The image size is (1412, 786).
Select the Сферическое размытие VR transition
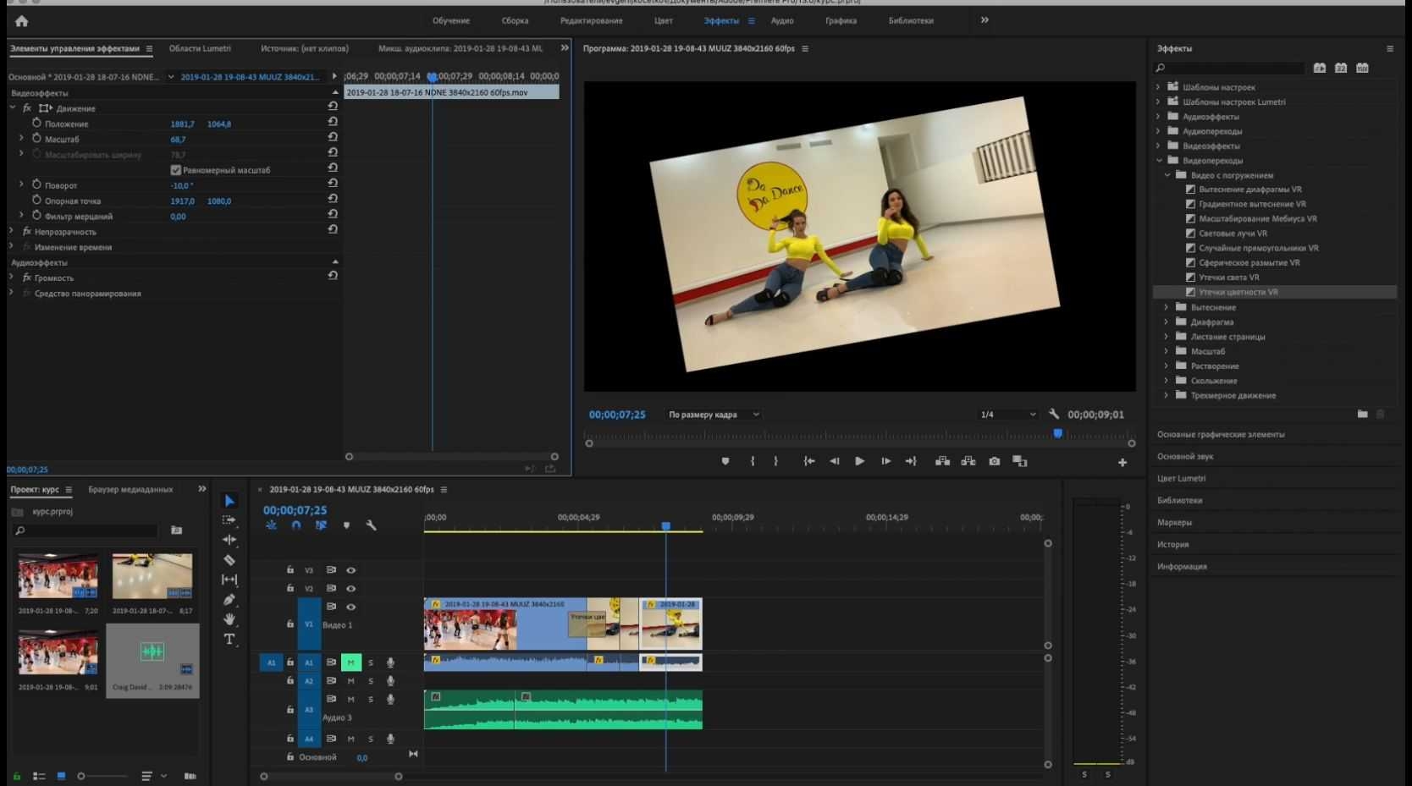(1249, 262)
